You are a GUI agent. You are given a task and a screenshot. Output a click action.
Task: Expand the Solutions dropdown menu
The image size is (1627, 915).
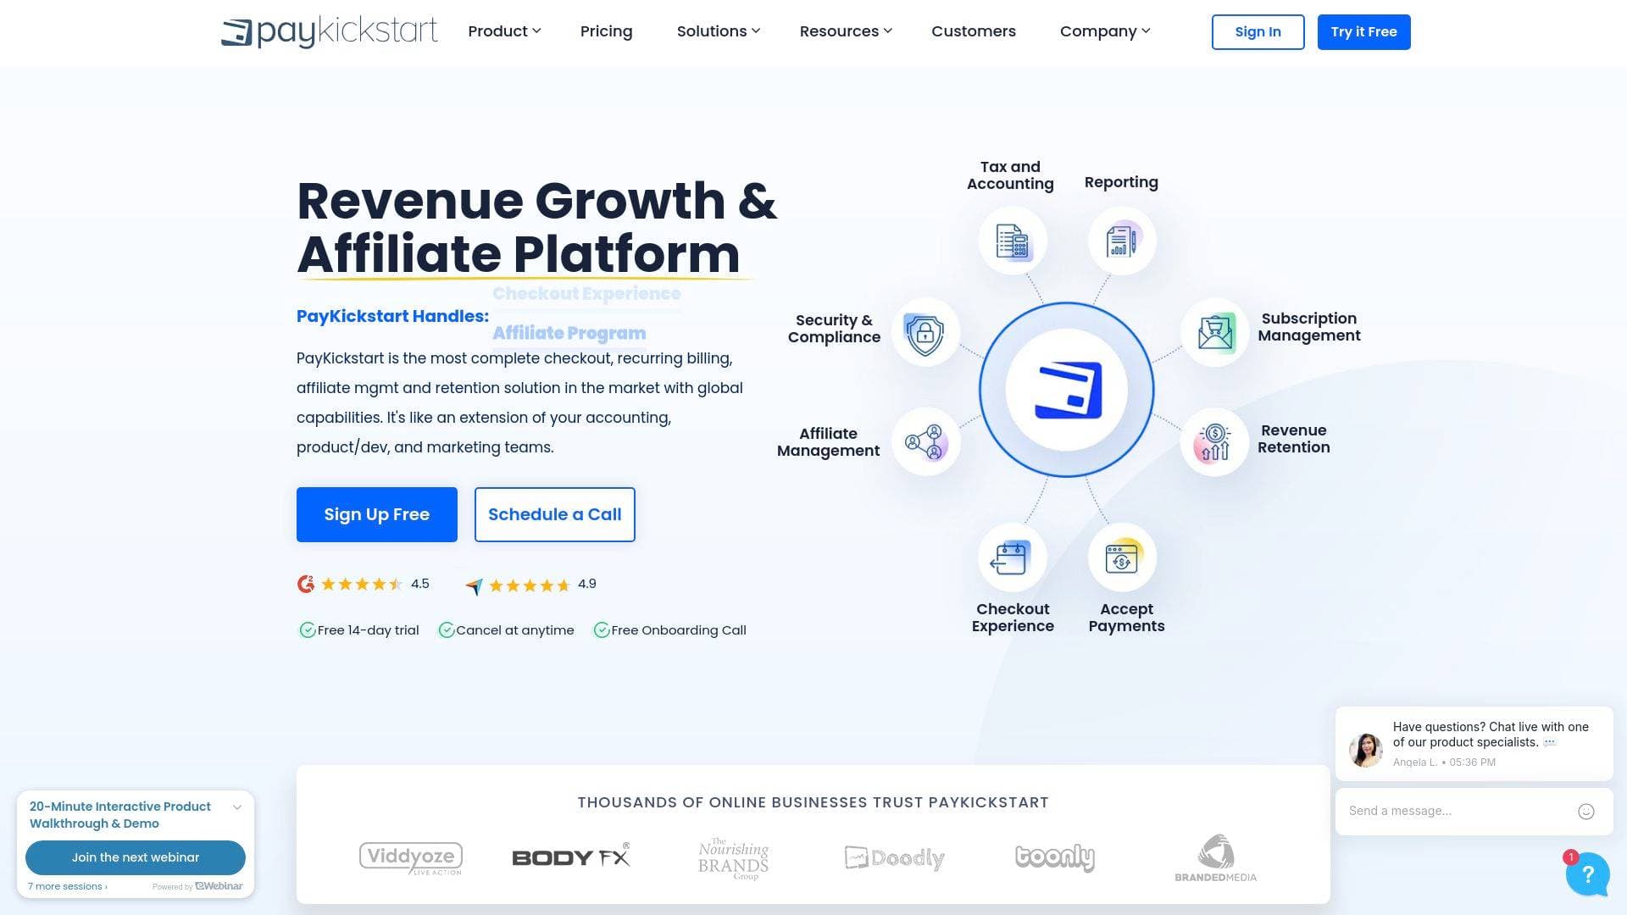(718, 31)
